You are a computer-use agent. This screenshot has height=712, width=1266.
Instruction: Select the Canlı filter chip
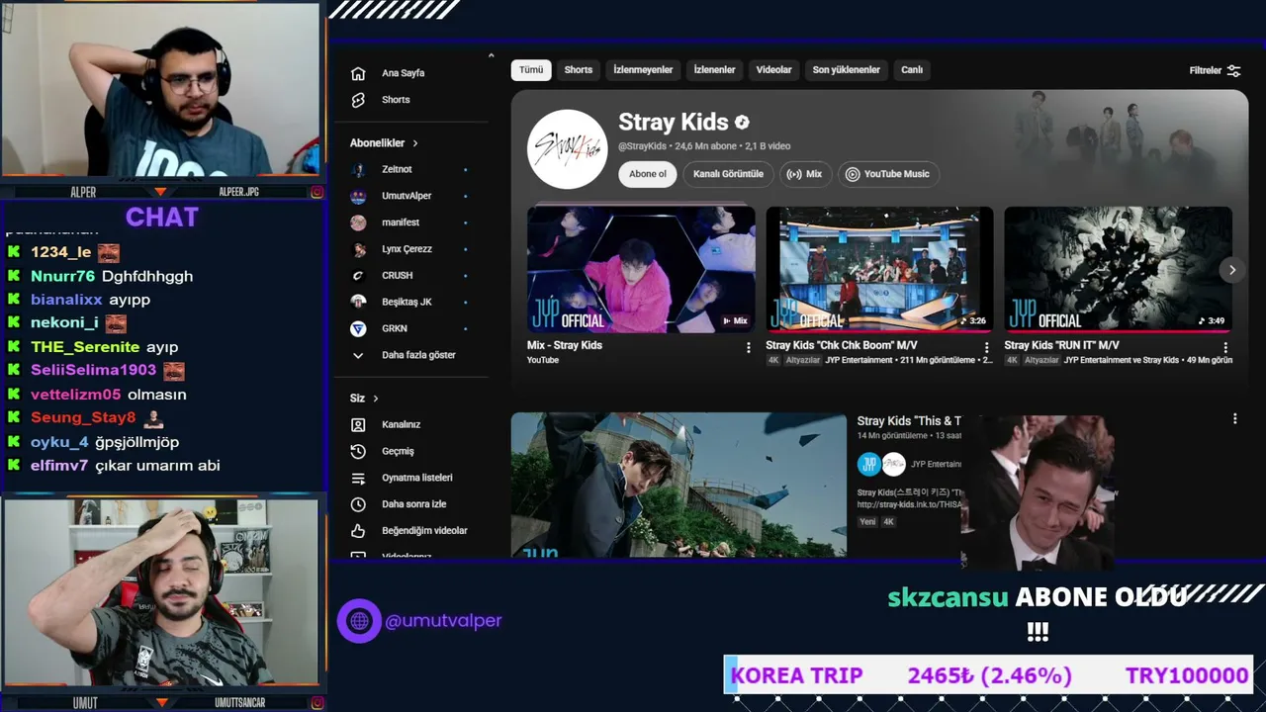[x=912, y=70]
